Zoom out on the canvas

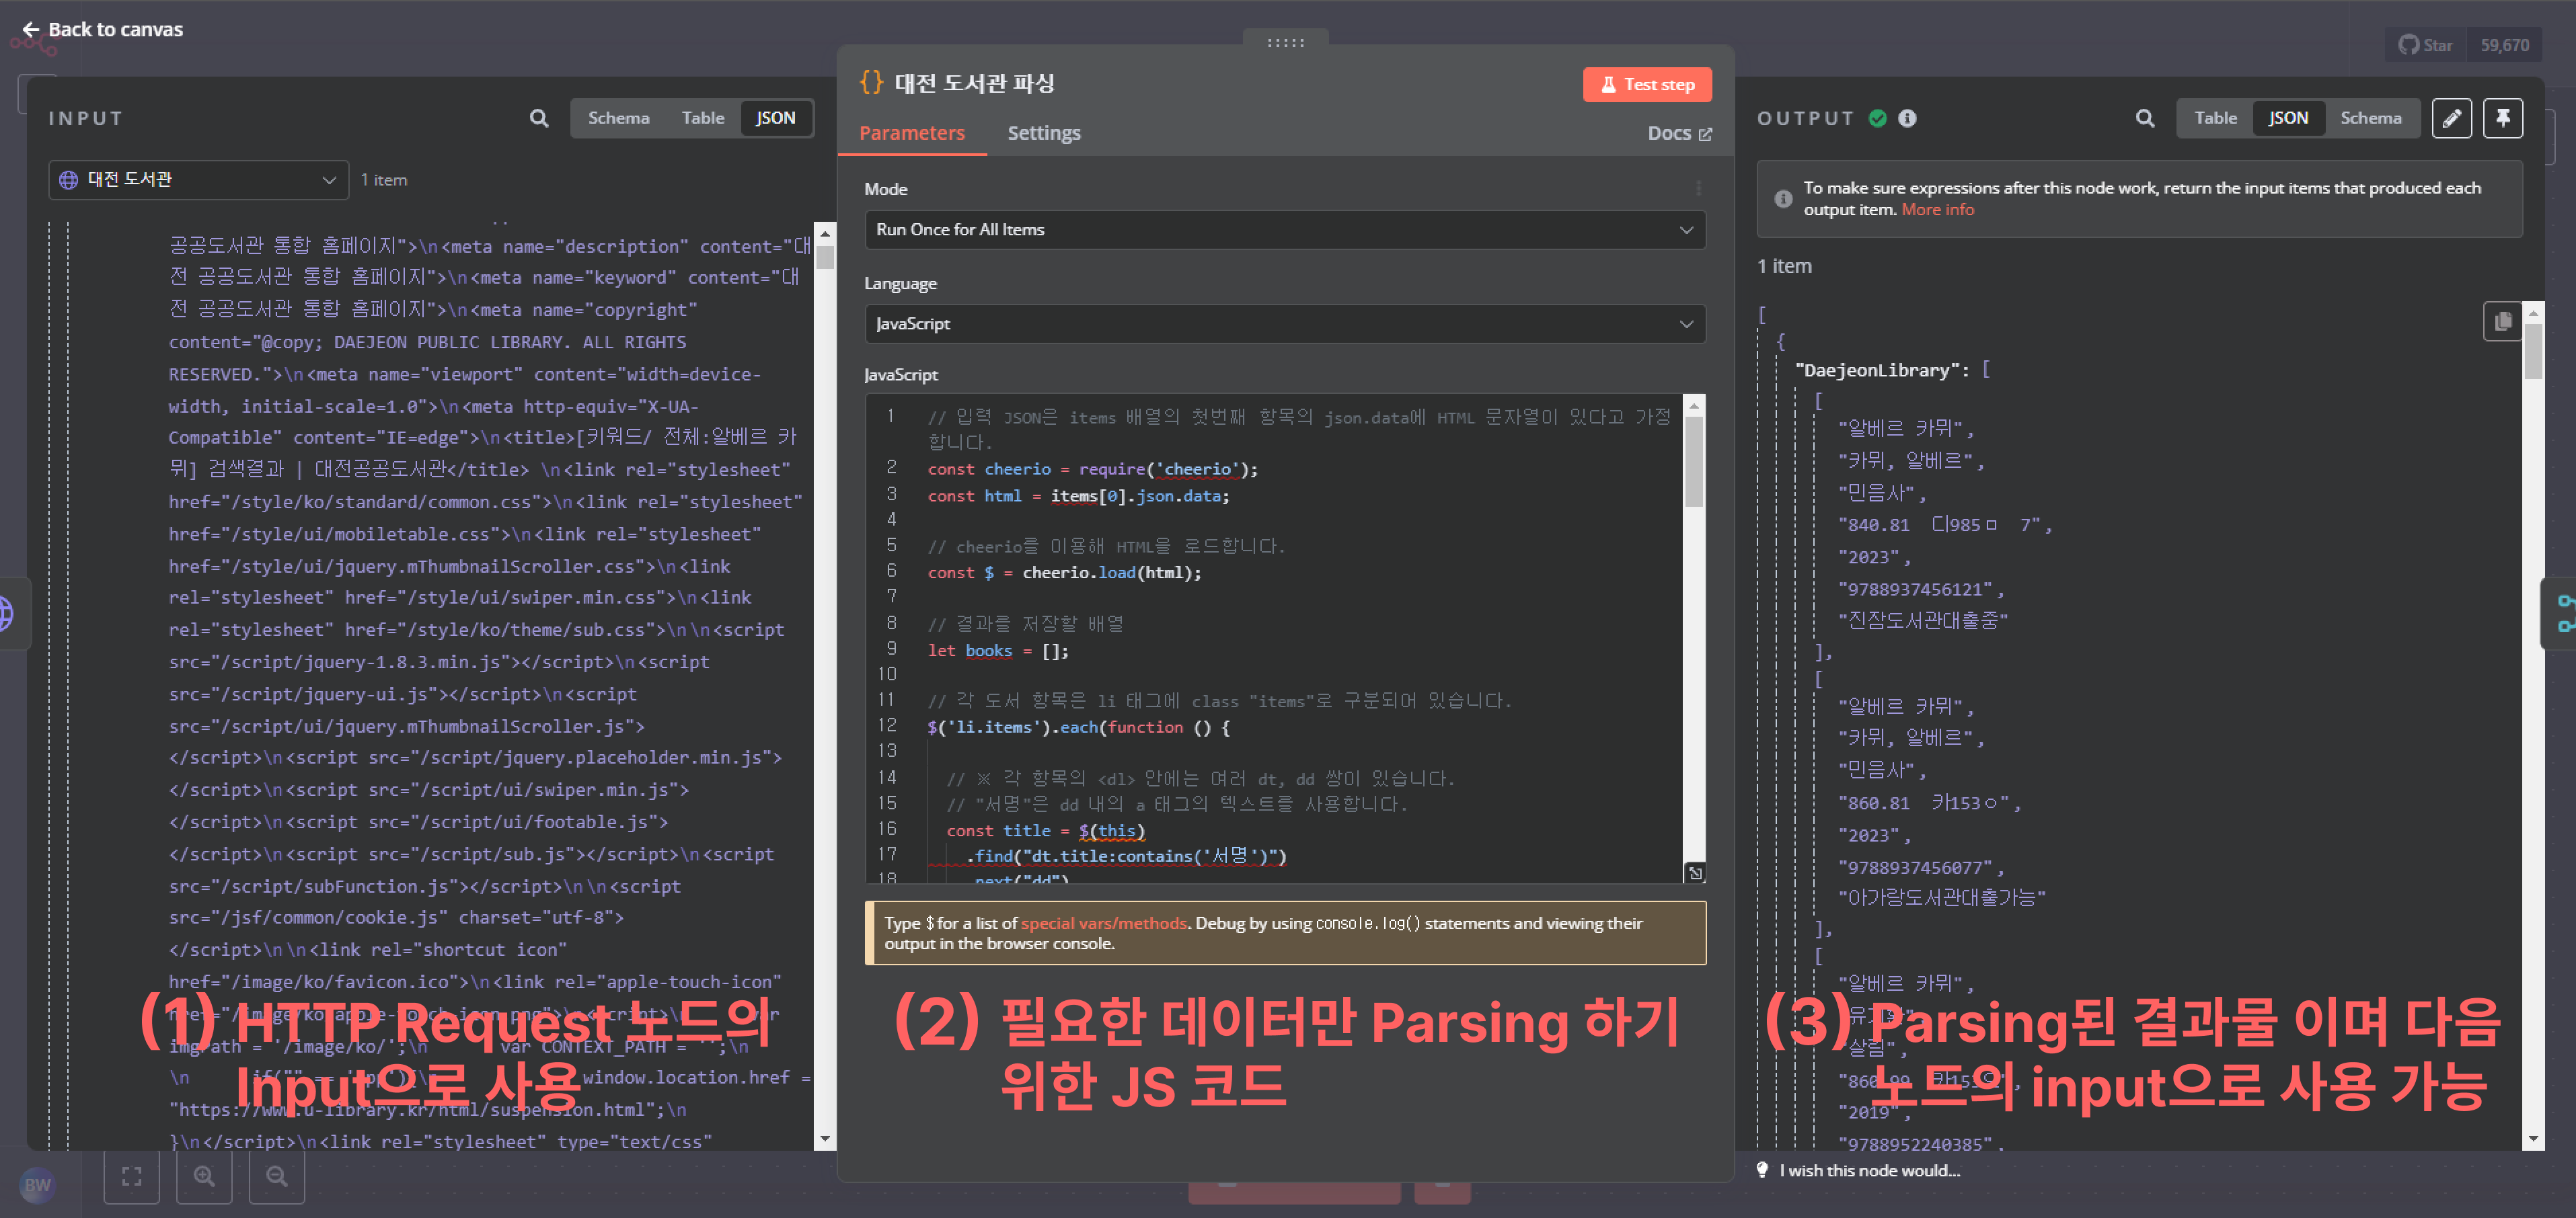tap(277, 1176)
